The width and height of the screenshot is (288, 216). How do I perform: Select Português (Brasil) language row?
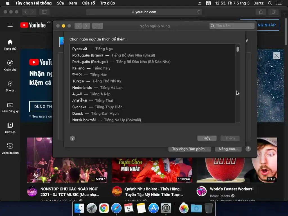pos(152,55)
